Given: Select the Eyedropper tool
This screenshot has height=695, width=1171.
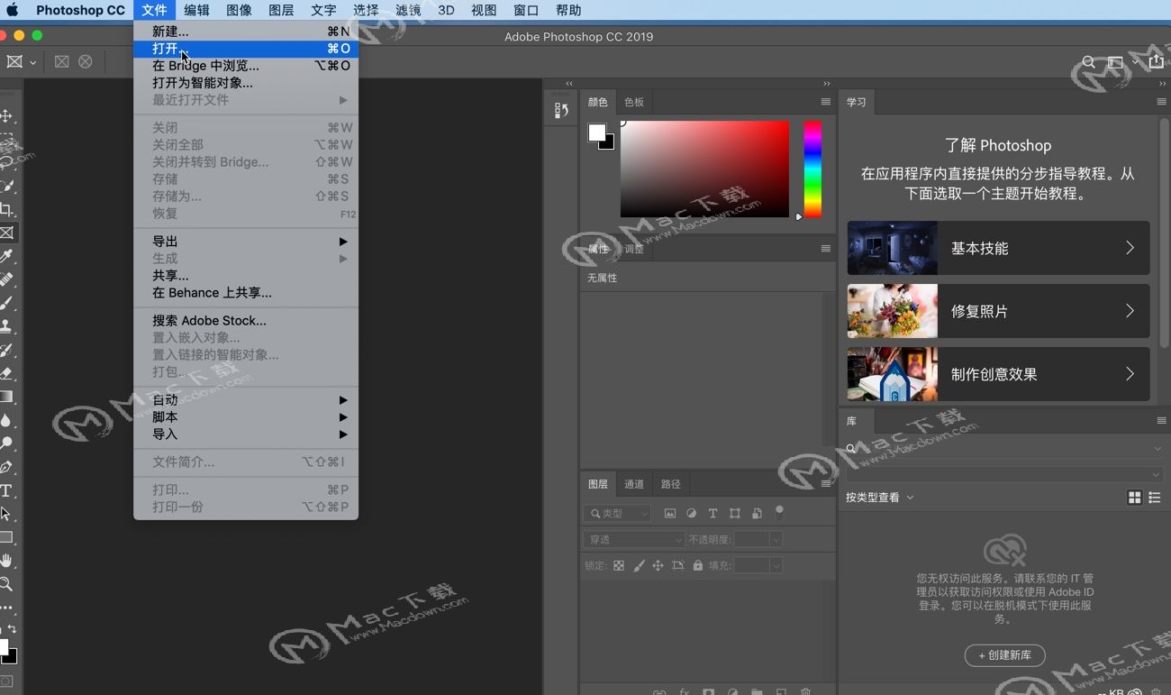Looking at the screenshot, I should point(6,256).
